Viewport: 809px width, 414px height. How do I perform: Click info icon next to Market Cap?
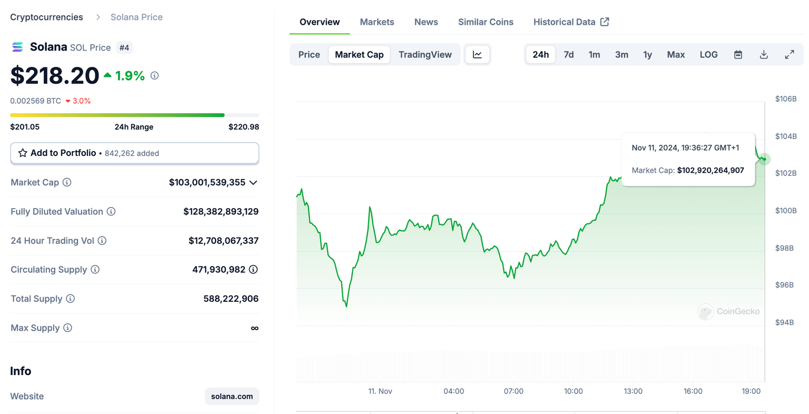pyautogui.click(x=67, y=182)
